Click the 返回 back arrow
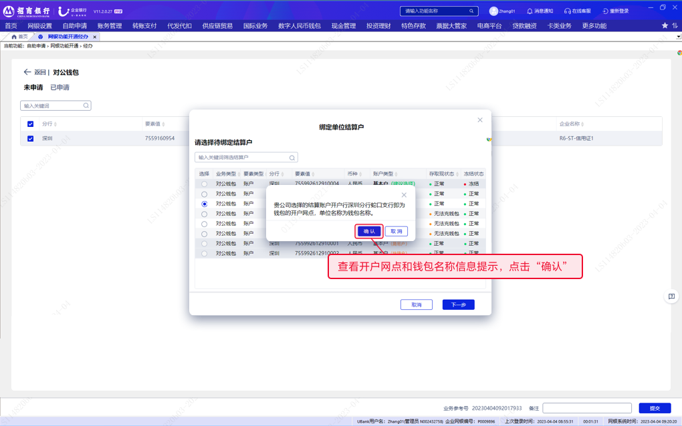The image size is (682, 426). point(27,72)
